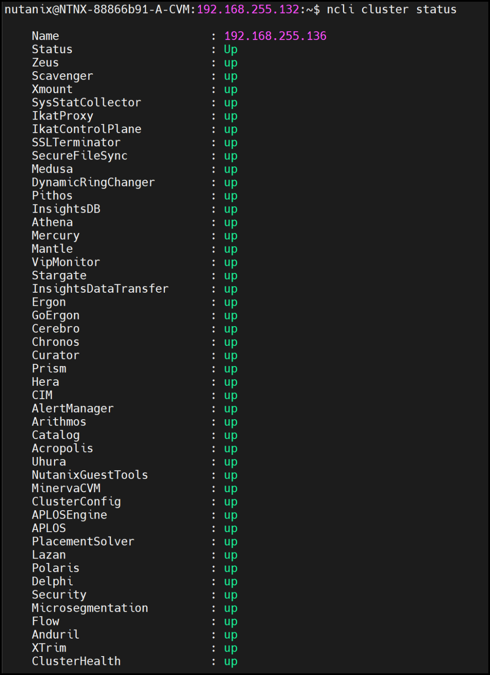Click the APLOSEngine service label
Screen dimensions: 490x675
click(69, 515)
